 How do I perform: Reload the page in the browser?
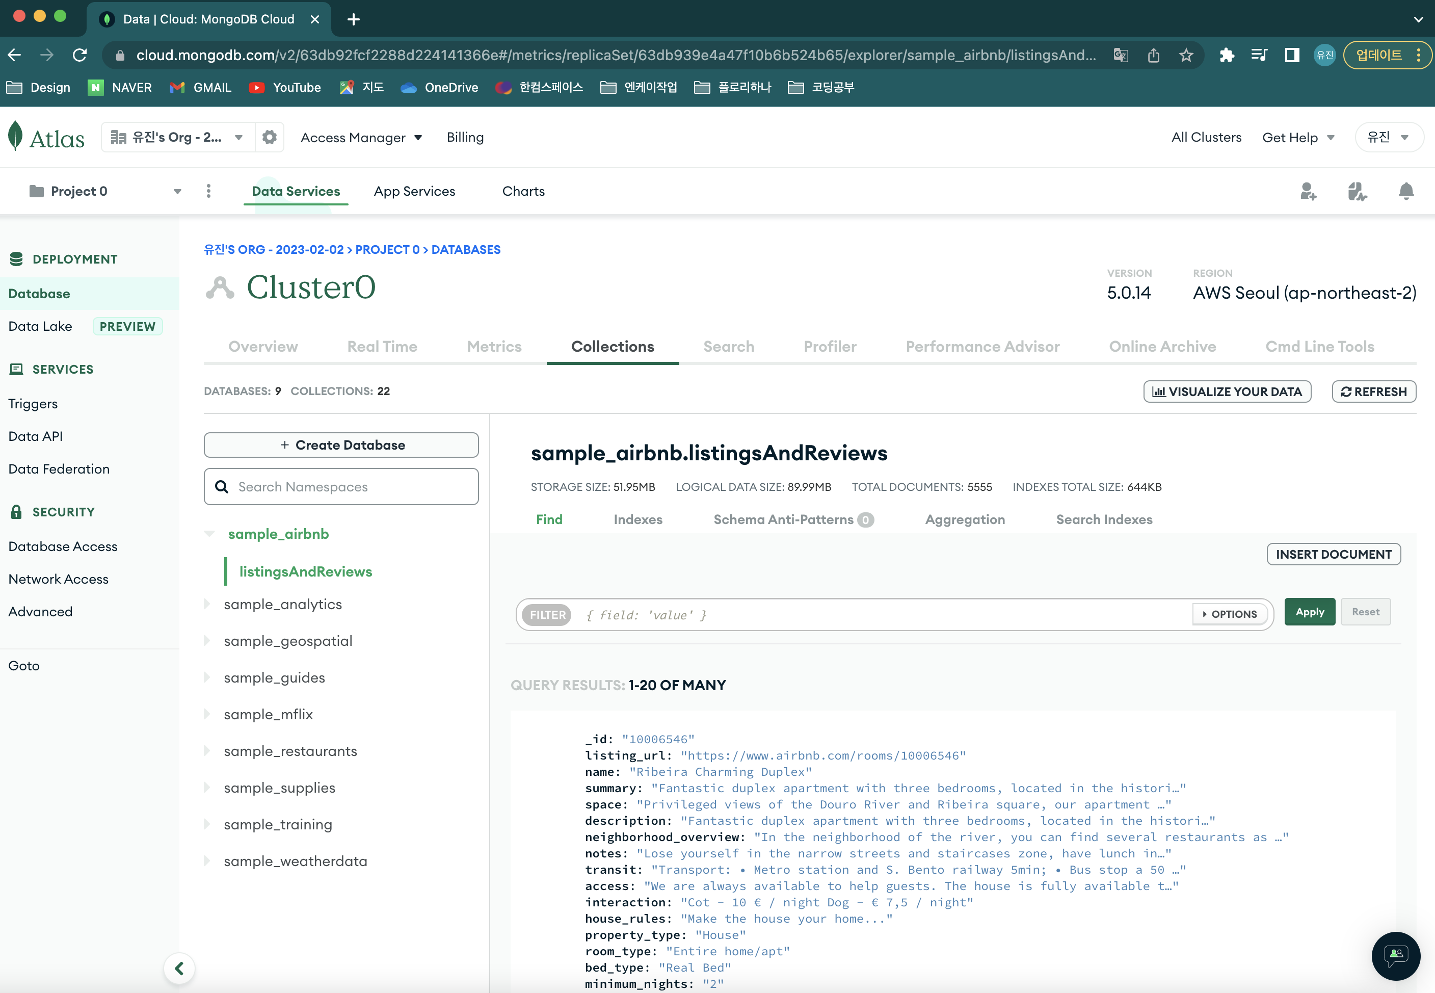pos(79,55)
